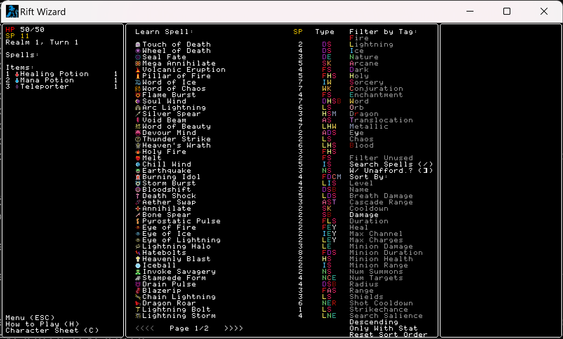This screenshot has width=563, height=339.
Task: Click the Dragon Roar spell icon
Action: [x=138, y=303]
